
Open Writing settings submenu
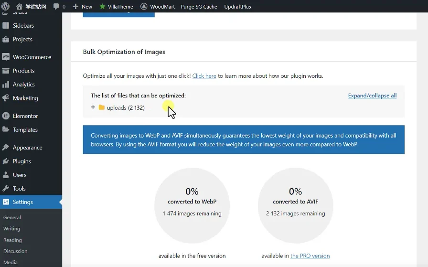12,229
